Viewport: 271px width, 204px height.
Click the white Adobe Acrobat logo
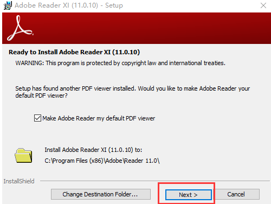pos(20,28)
